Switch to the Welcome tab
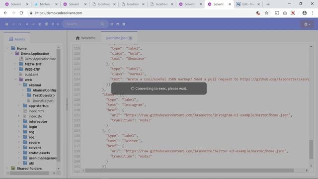This screenshot has width=318, height=179. pyautogui.click(x=85, y=38)
